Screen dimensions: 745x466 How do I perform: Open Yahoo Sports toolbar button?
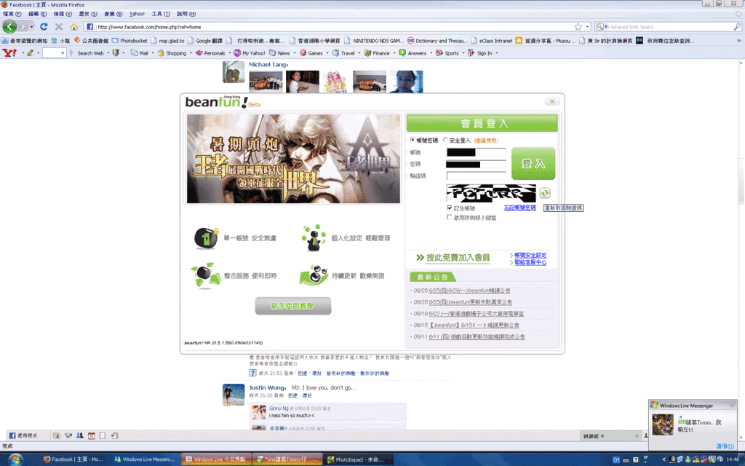(447, 53)
